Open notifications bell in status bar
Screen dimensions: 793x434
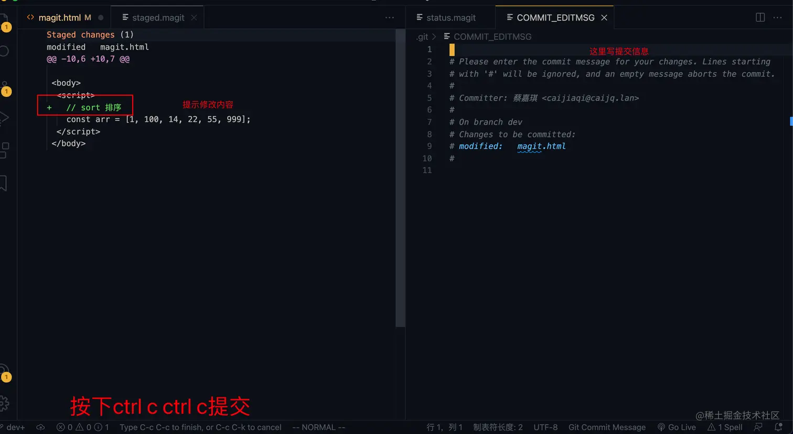tap(778, 427)
